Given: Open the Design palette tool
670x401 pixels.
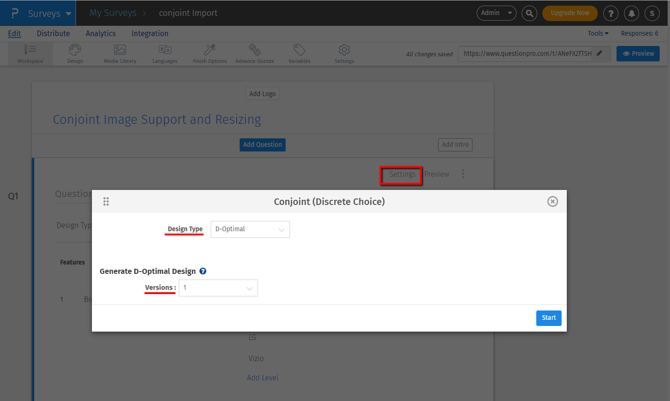Looking at the screenshot, I should pos(75,50).
